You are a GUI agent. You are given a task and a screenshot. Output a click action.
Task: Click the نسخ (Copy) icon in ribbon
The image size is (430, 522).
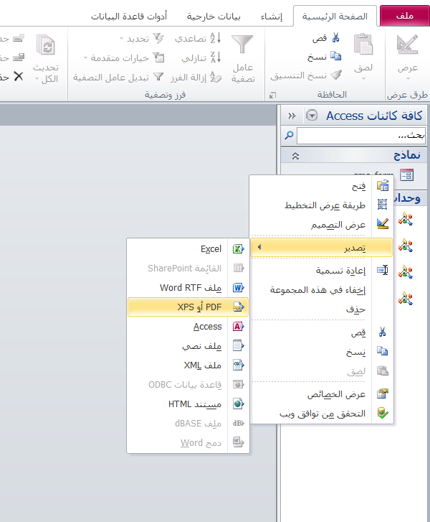click(x=336, y=56)
